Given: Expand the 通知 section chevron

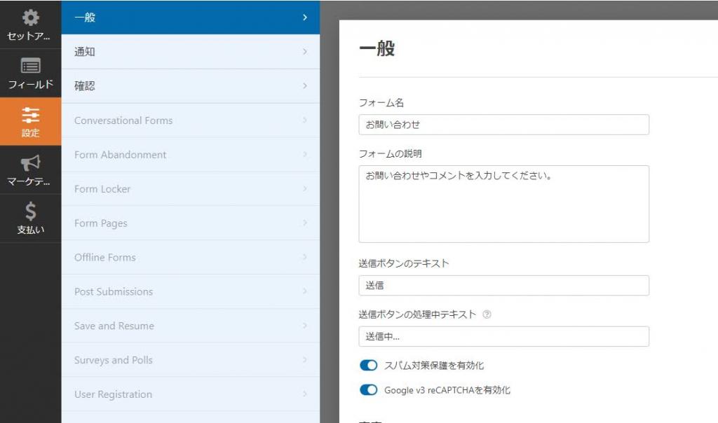Looking at the screenshot, I should (x=304, y=52).
